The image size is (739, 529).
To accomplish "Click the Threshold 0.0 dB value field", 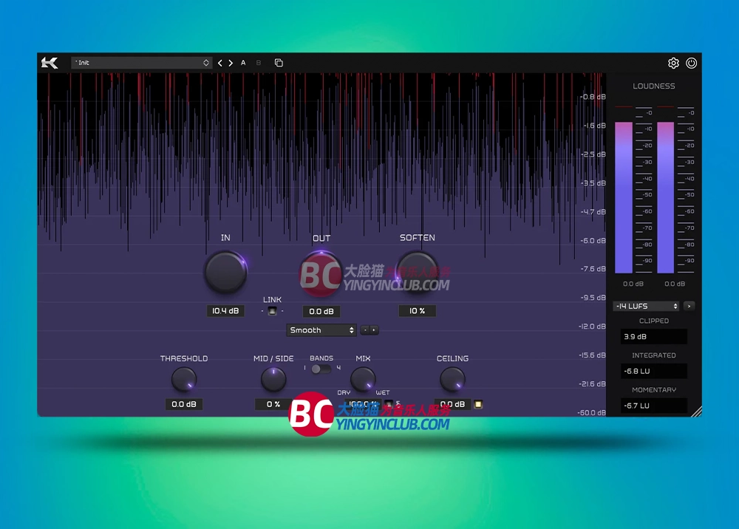I will [183, 404].
